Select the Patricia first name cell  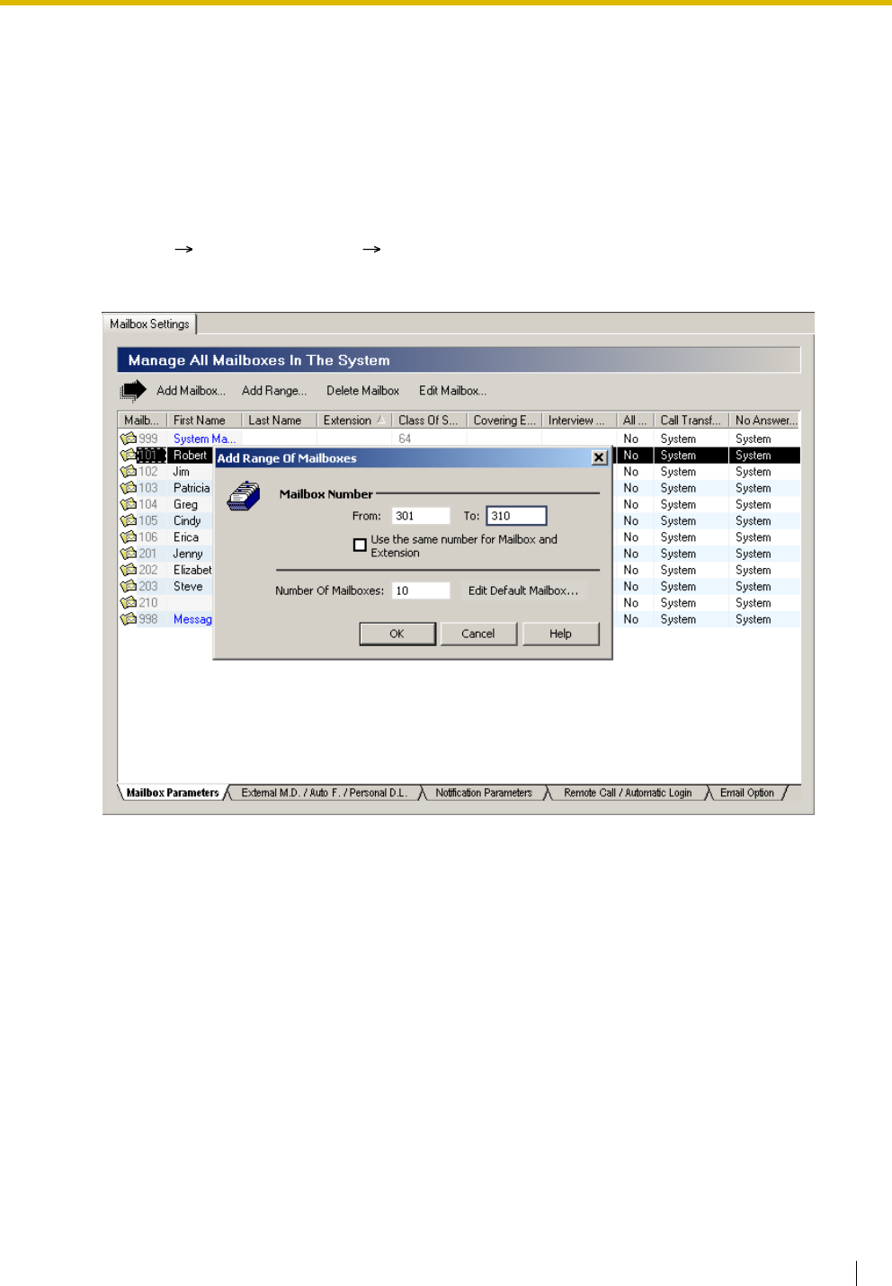click(x=192, y=488)
